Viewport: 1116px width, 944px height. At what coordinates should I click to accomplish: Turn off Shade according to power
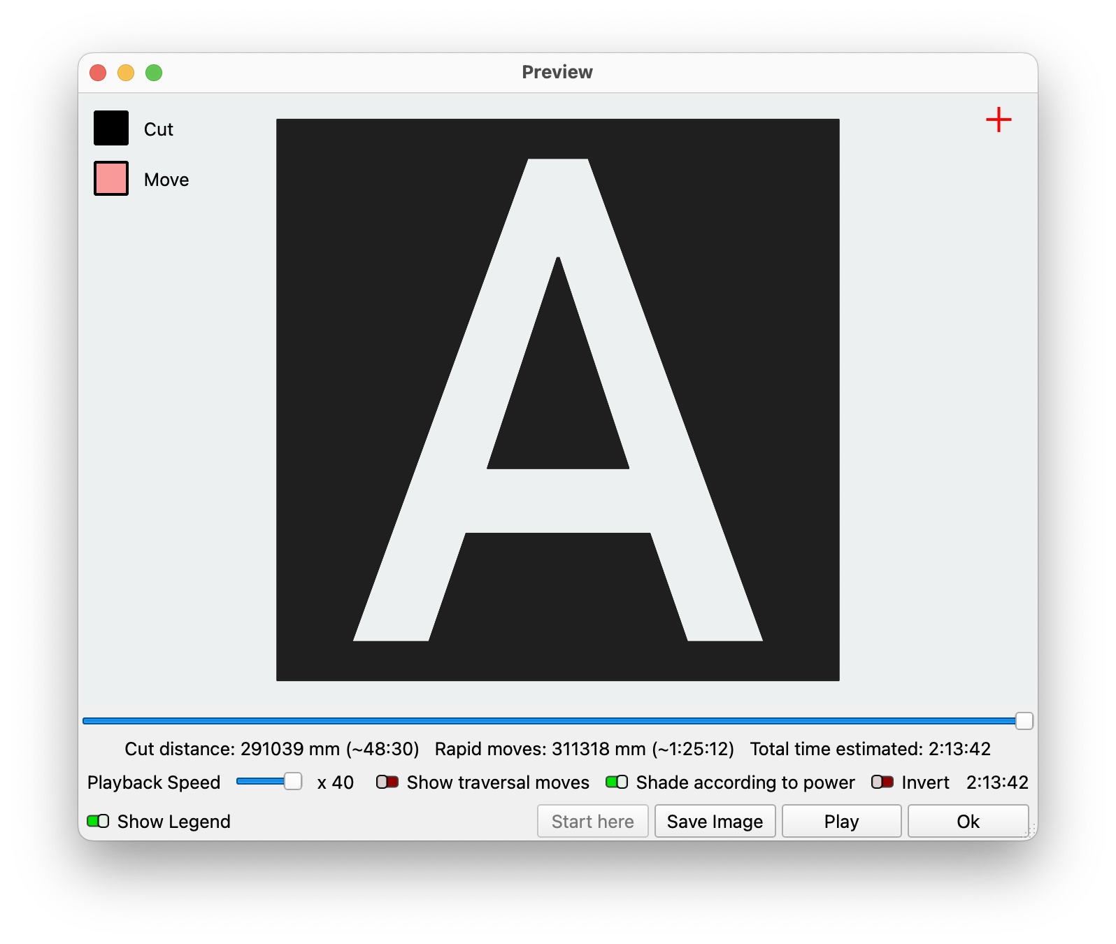pyautogui.click(x=617, y=782)
